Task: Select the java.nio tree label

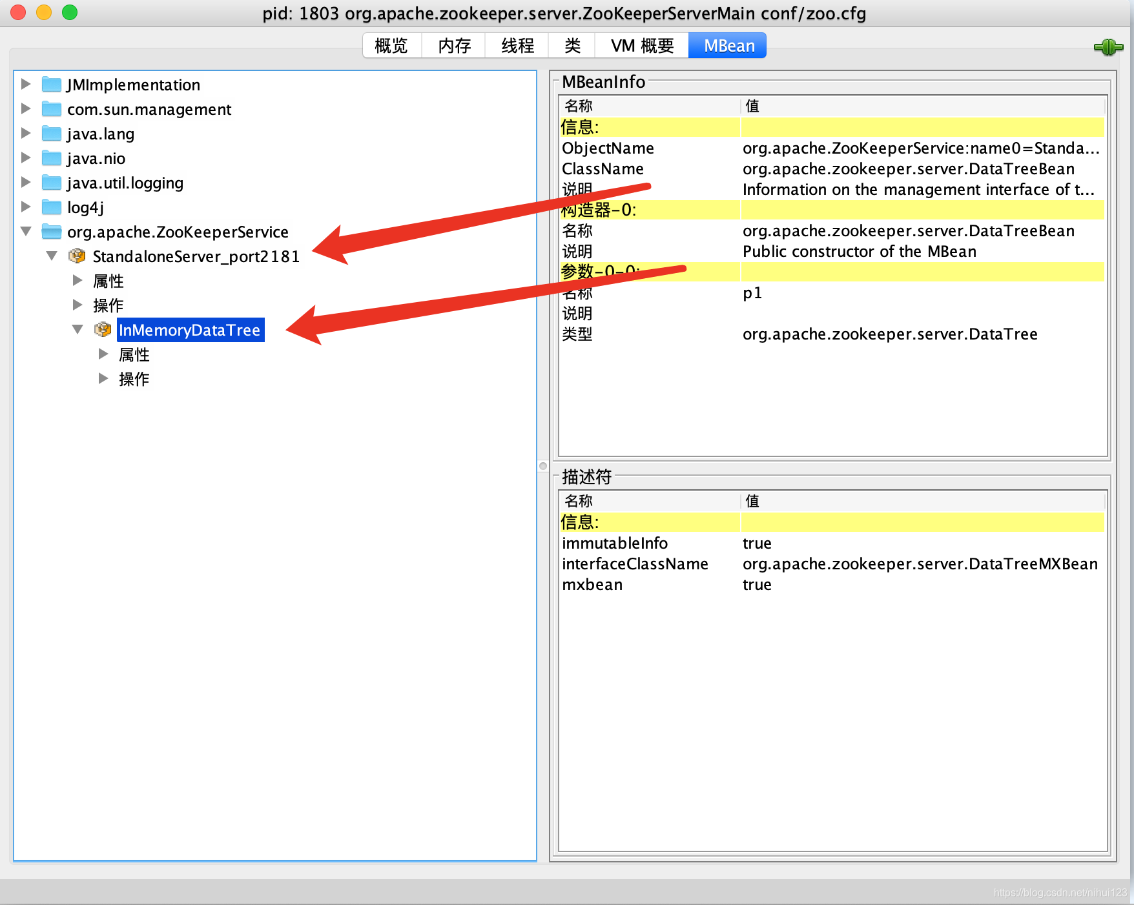Action: [x=96, y=158]
